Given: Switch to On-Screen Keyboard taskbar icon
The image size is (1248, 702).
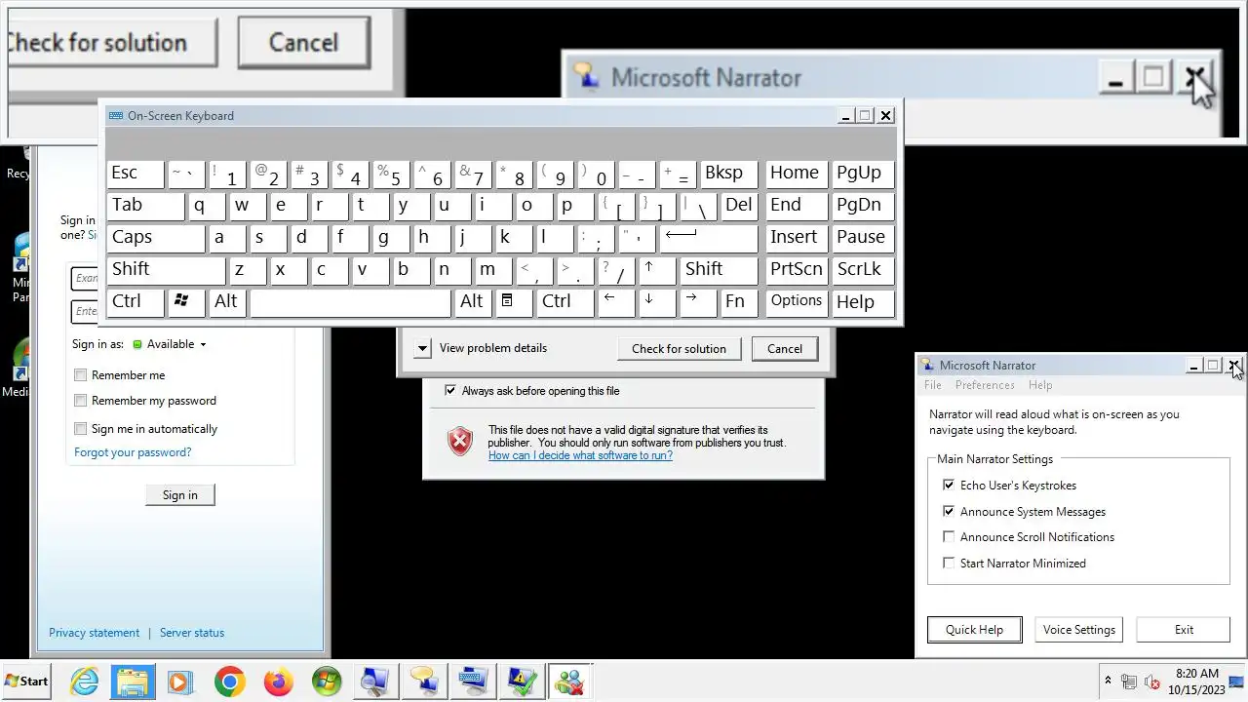Looking at the screenshot, I should pos(473,681).
